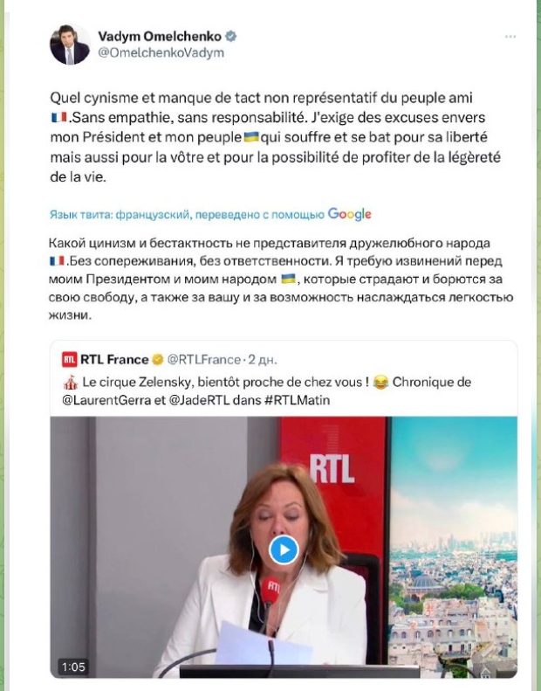Click the French flag emoji in the tweet
This screenshot has height=691, width=541.
click(58, 117)
